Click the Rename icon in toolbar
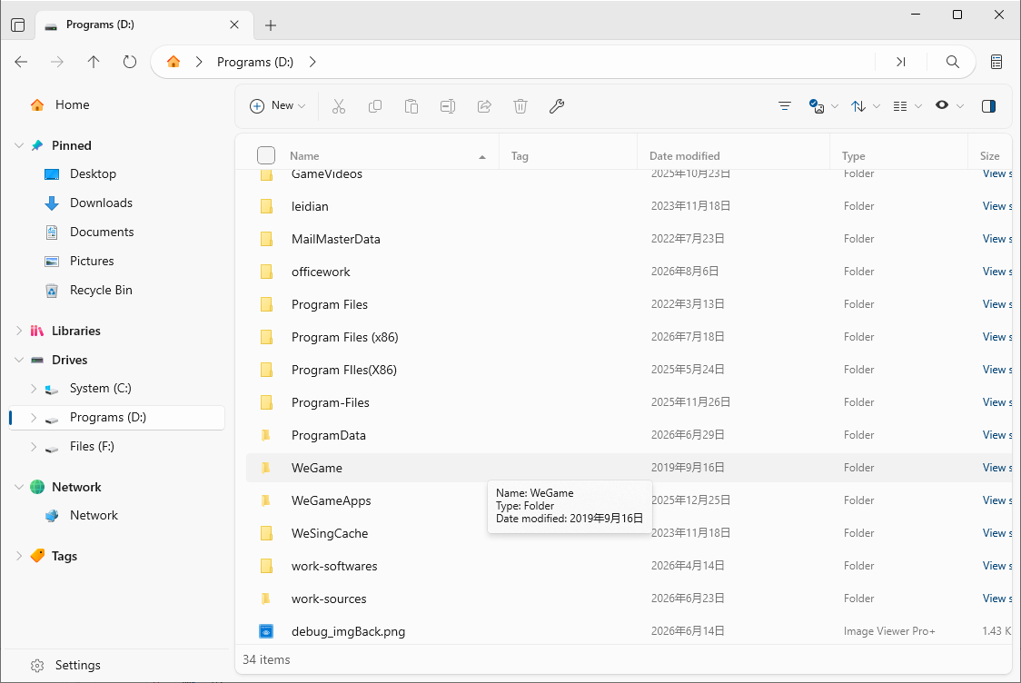 [x=448, y=106]
